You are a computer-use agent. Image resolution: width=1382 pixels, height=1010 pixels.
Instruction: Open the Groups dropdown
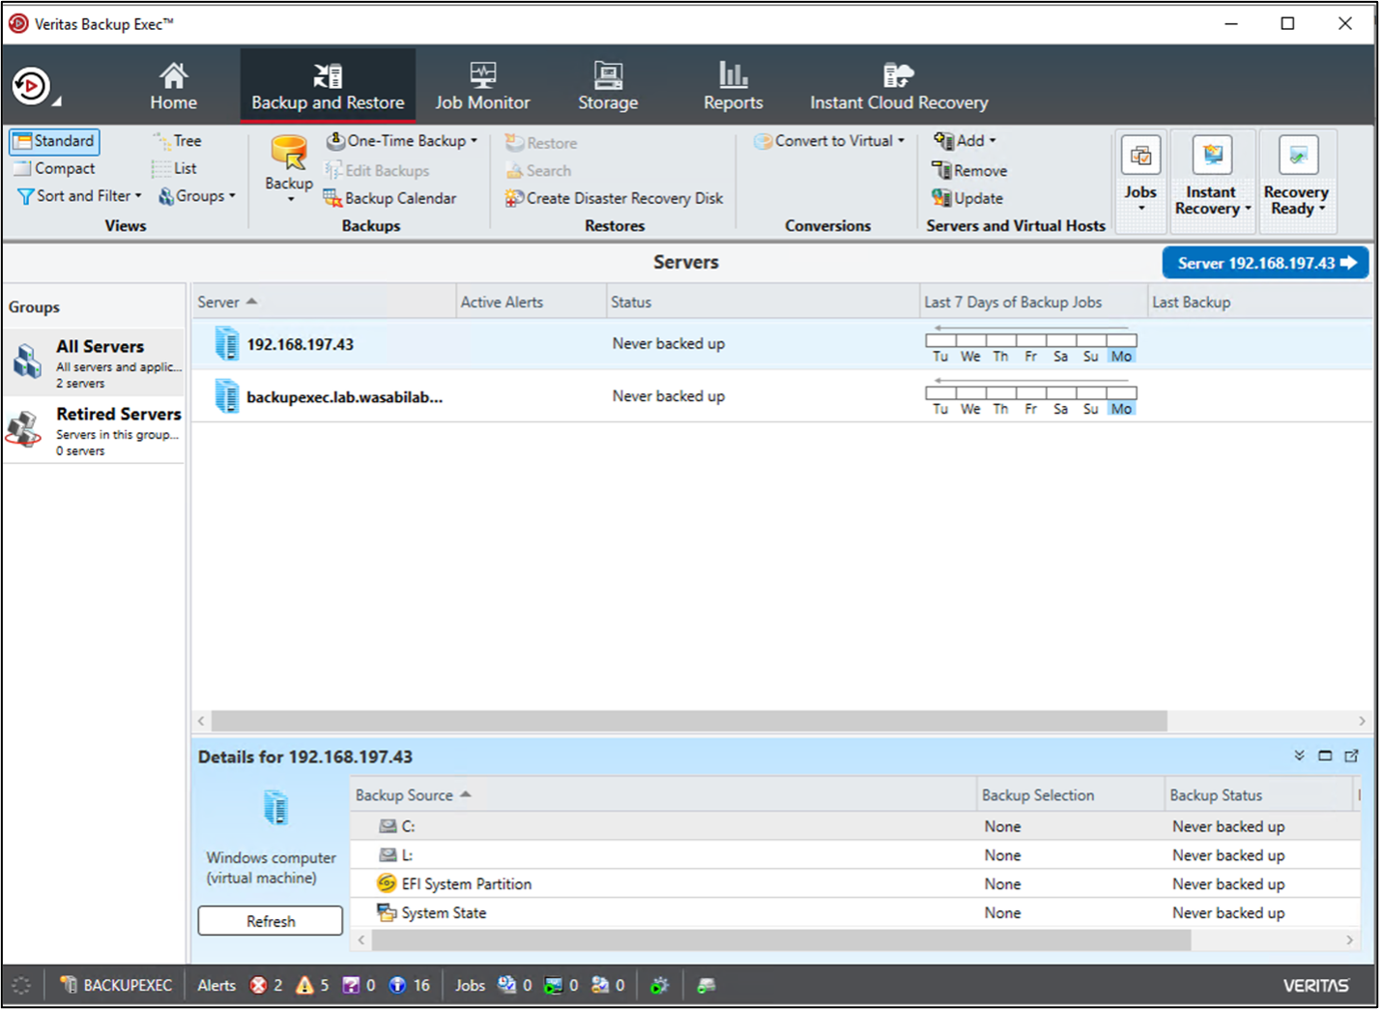coord(197,195)
